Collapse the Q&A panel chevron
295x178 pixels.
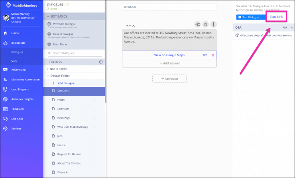point(292,27)
